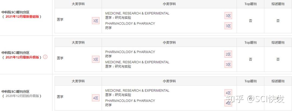Click the 3区 badge beside 医学 in 最新升级版 row

click(x=96, y=60)
